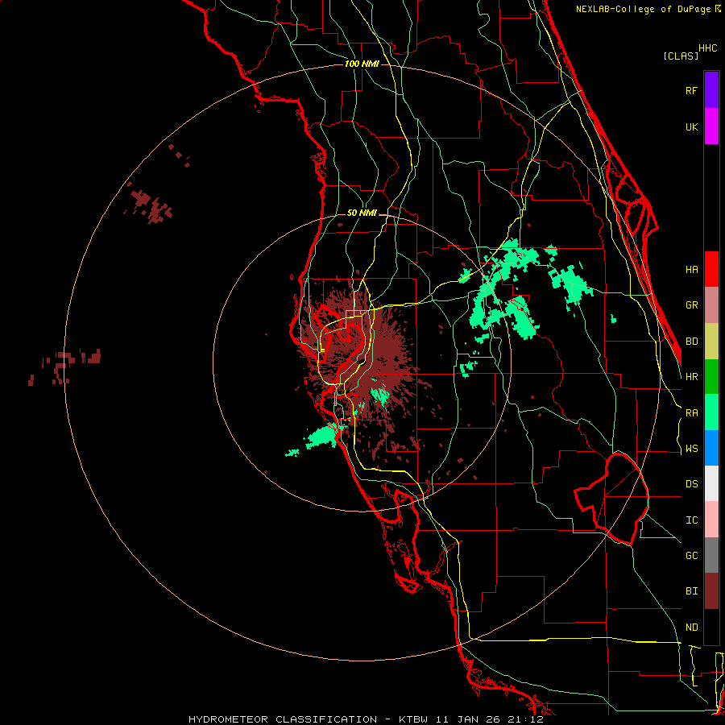
Task: Click the "KTBW" radar site identifier
Action: pos(413,719)
